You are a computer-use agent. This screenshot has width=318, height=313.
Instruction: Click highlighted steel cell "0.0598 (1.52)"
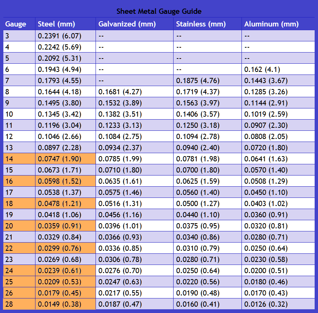[x=66, y=181]
